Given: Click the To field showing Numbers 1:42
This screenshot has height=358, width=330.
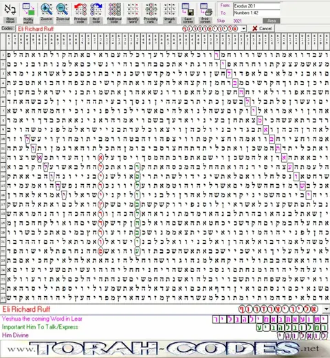Looking at the screenshot, I should [256, 13].
